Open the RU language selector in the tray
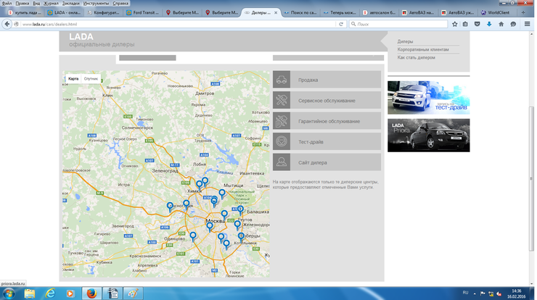 click(x=465, y=293)
